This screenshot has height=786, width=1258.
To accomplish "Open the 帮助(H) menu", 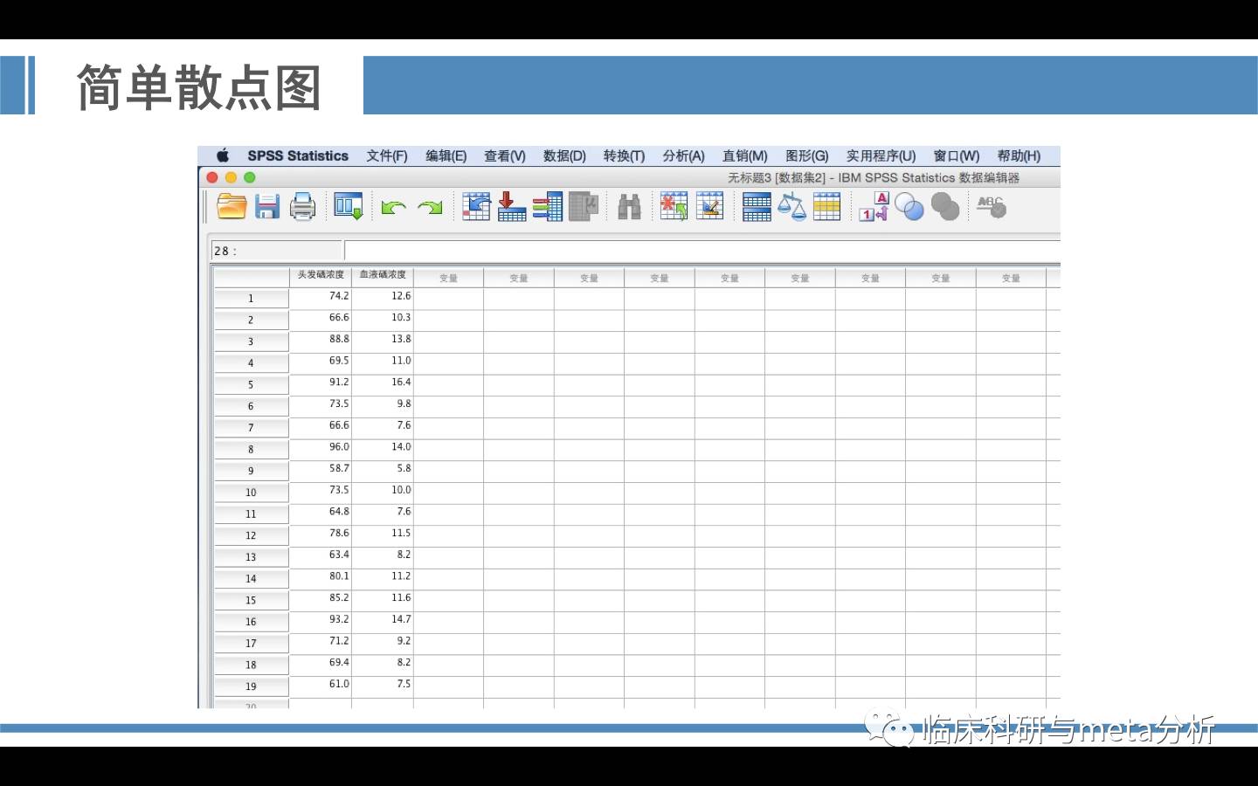I will 1019,155.
